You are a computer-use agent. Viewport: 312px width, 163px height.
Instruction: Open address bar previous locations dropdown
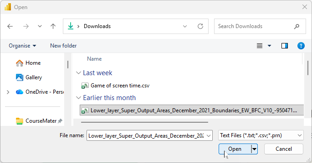click(185, 26)
